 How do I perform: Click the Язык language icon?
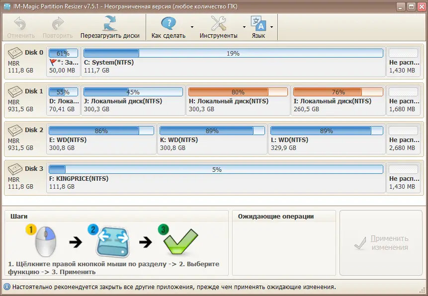click(x=258, y=23)
